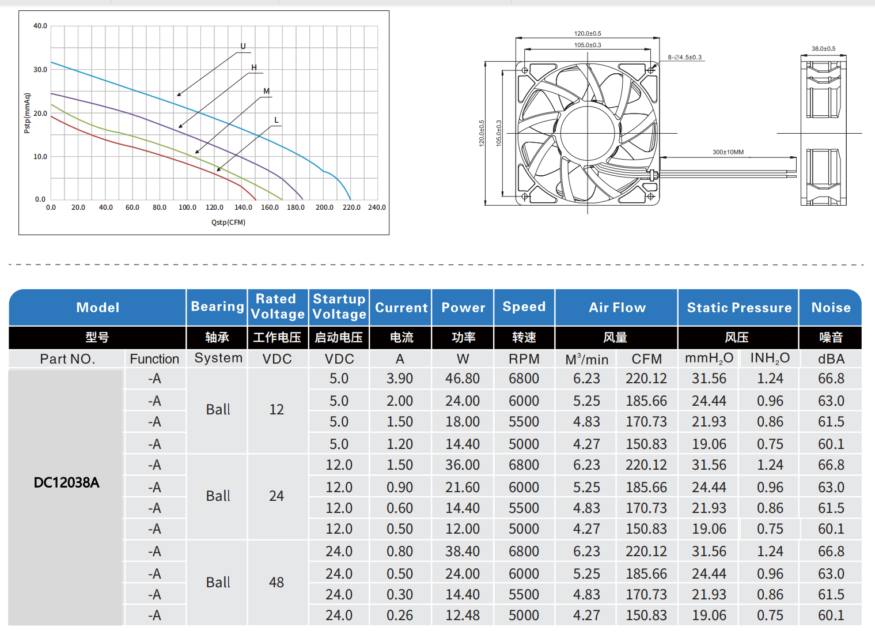Click the DC12038A model cell

tap(66, 482)
